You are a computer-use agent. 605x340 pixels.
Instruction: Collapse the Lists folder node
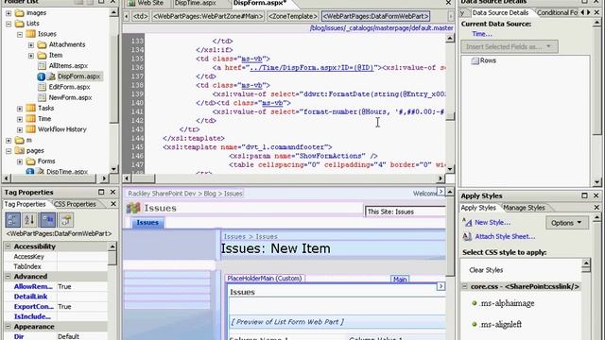click(x=9, y=24)
